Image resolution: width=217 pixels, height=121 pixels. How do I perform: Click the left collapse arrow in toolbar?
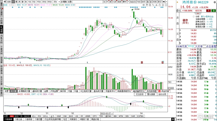coord(5,2)
